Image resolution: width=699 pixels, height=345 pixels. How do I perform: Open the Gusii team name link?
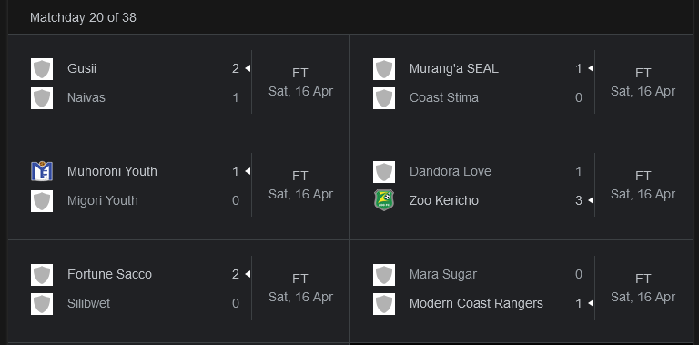pos(82,68)
